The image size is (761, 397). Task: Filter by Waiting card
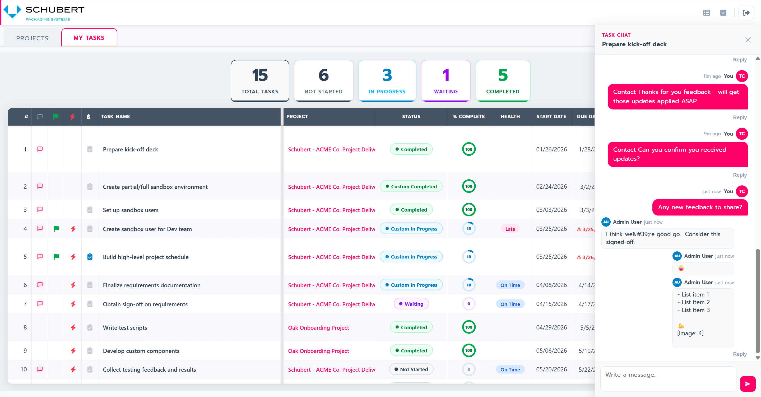[x=446, y=81]
